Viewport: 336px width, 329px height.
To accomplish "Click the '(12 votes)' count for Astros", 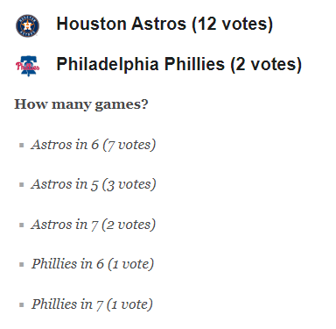I will pyautogui.click(x=233, y=25).
